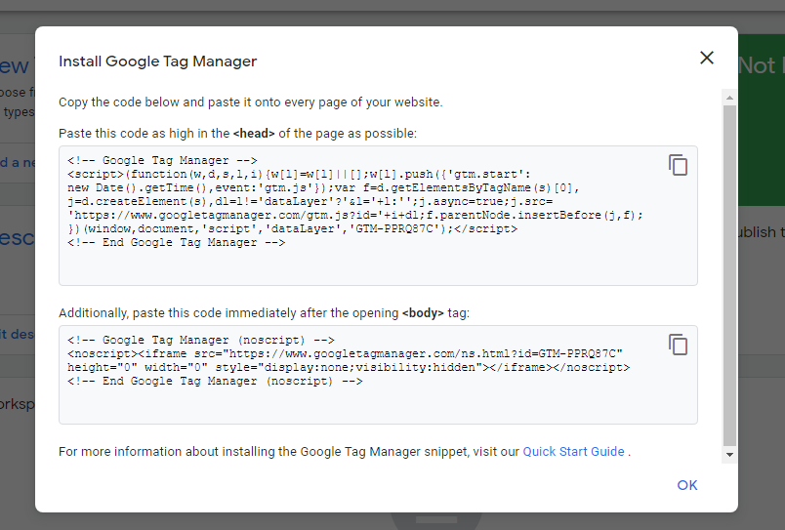Click inside the noscript code box
785x530 pixels.
click(378, 375)
